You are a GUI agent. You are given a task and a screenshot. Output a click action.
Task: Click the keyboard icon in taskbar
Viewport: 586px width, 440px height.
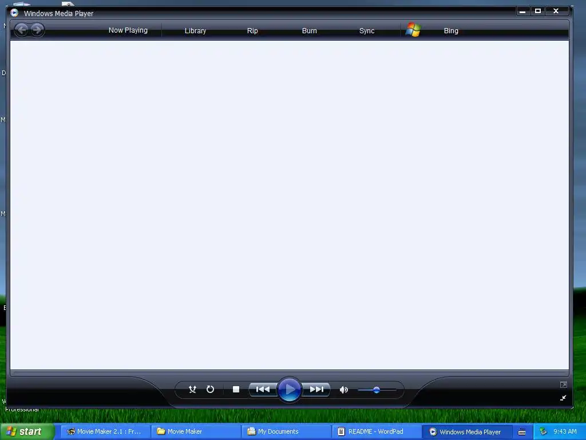click(522, 432)
